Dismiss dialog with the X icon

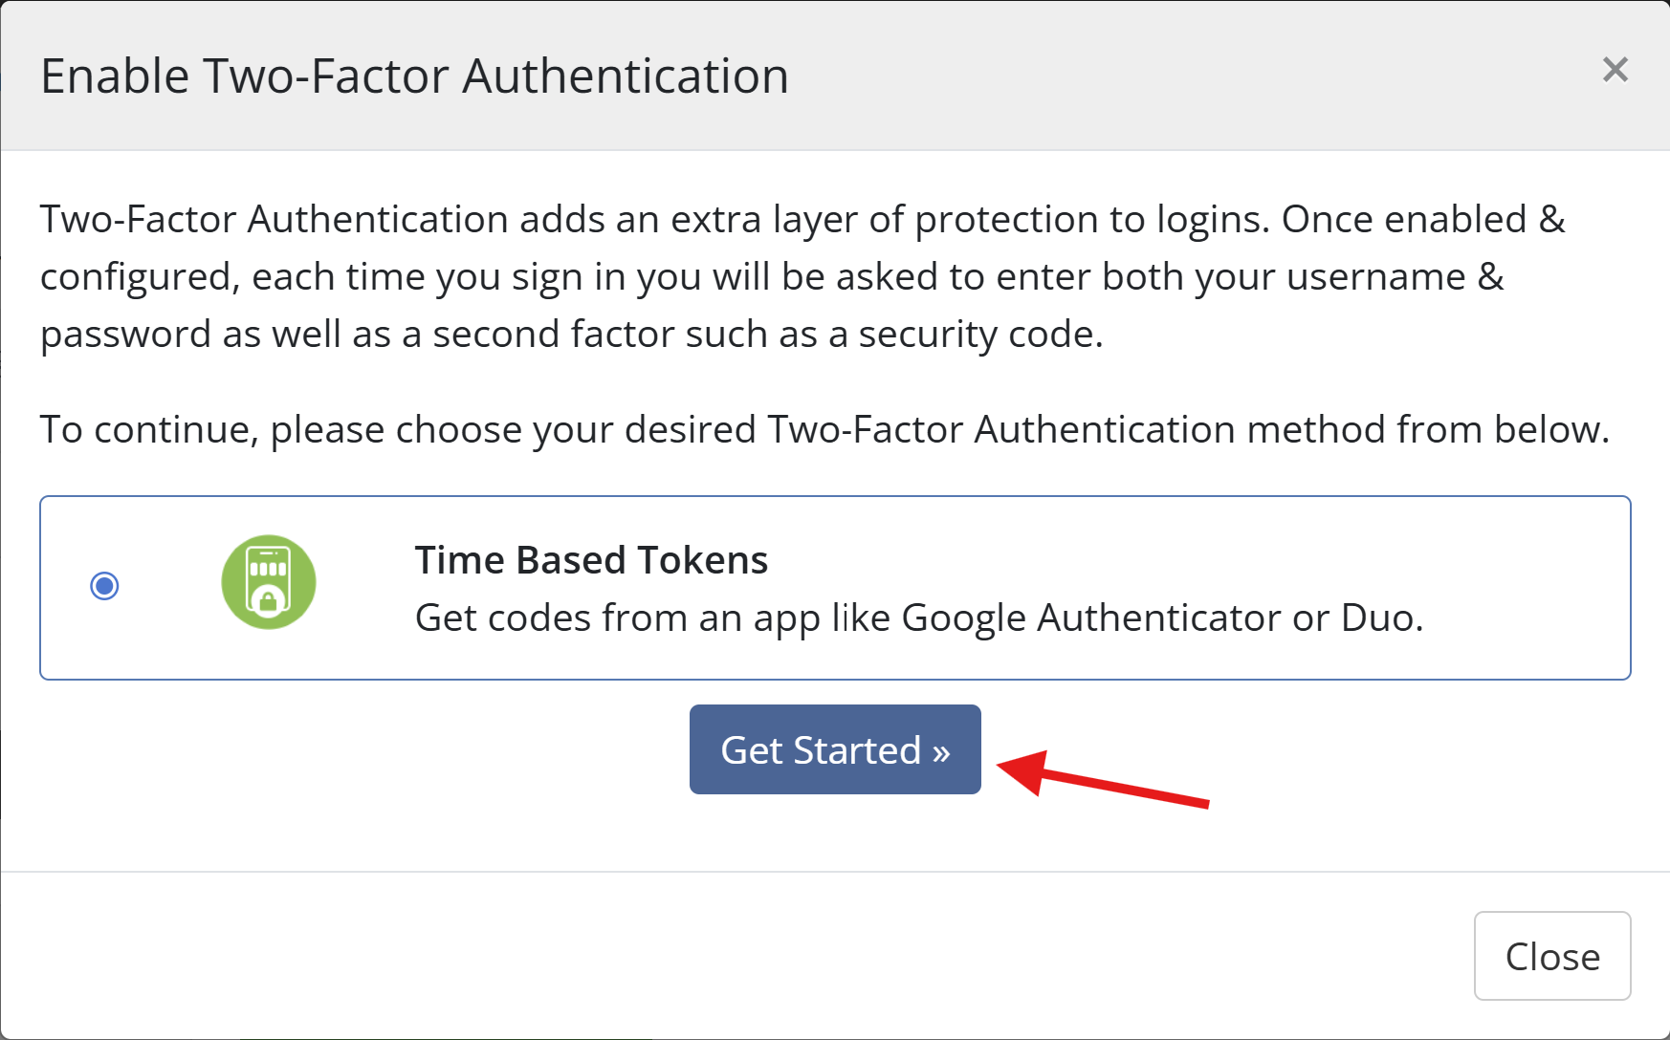[x=1615, y=70]
